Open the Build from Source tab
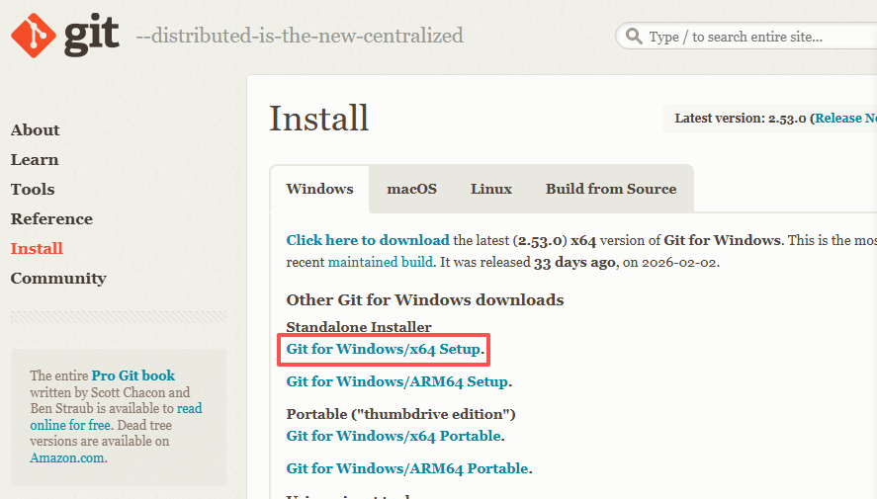 (x=611, y=189)
